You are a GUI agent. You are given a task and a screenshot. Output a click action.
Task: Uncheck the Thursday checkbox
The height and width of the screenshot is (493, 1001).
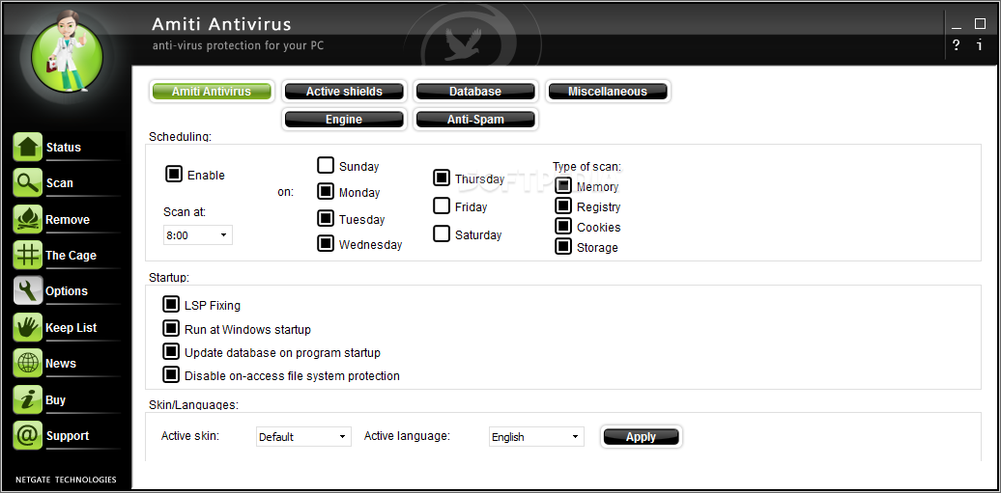coord(442,178)
